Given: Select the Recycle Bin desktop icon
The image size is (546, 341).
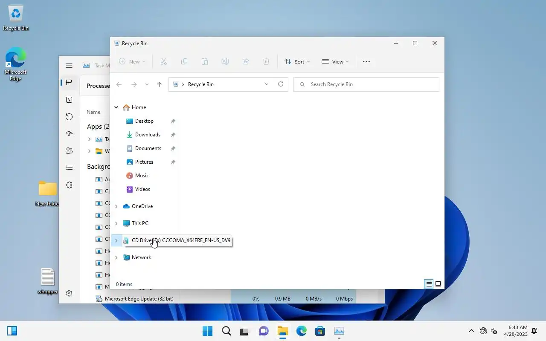Looking at the screenshot, I should click(16, 18).
